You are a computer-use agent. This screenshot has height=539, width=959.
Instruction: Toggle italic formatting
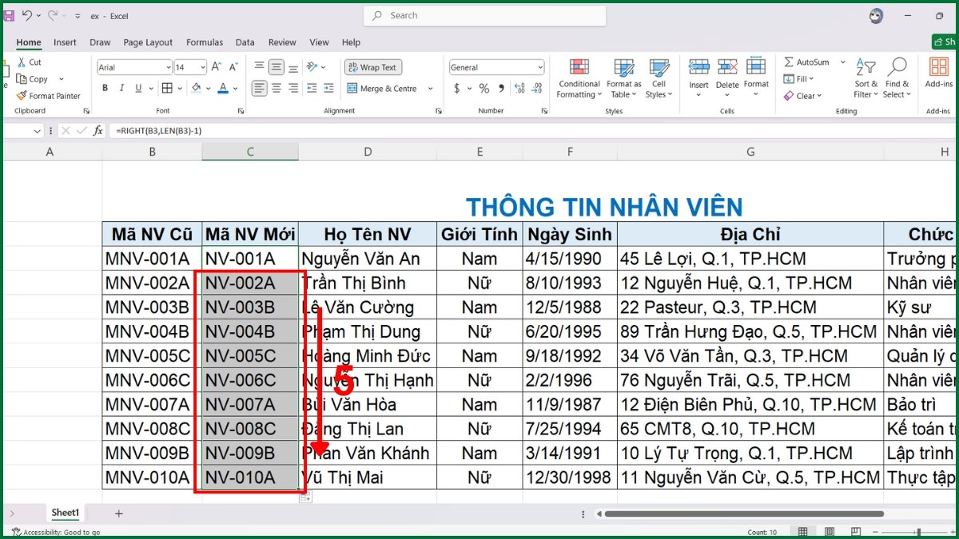(x=121, y=89)
